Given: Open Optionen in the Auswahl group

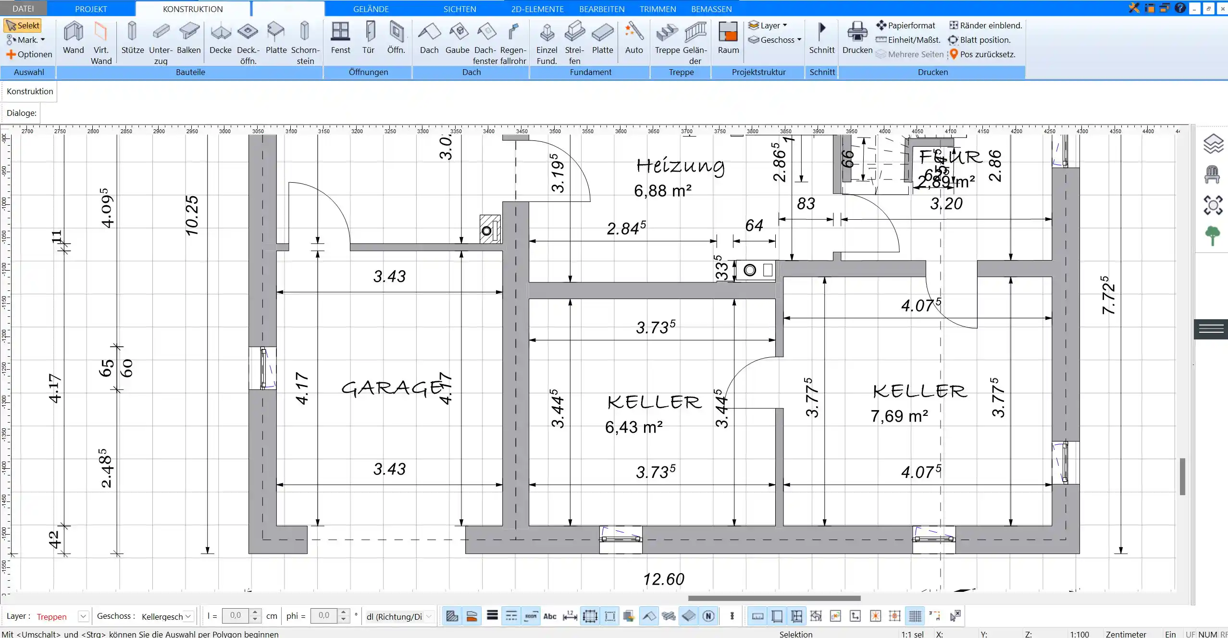Looking at the screenshot, I should [29, 54].
